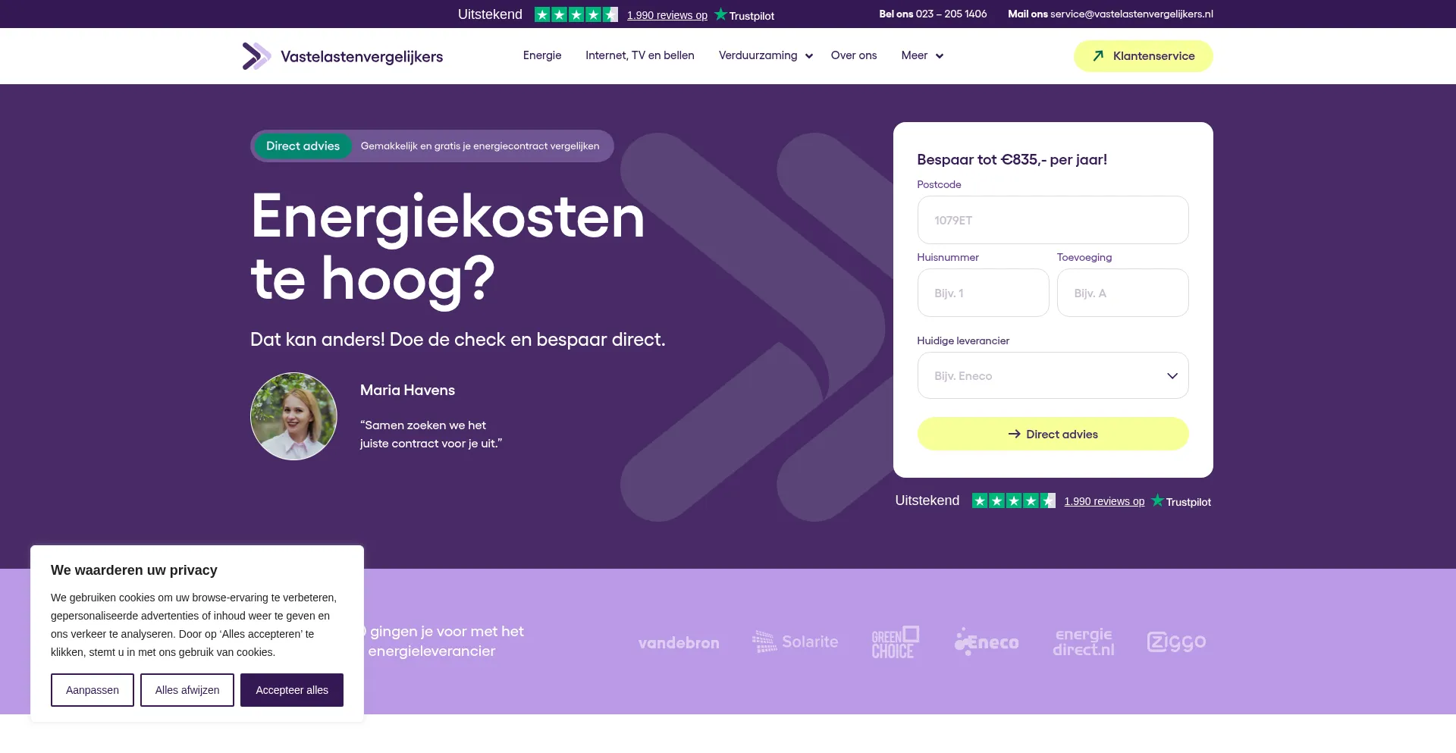Focus the Huisnummer input field
The height and width of the screenshot is (753, 1456).
(x=983, y=293)
